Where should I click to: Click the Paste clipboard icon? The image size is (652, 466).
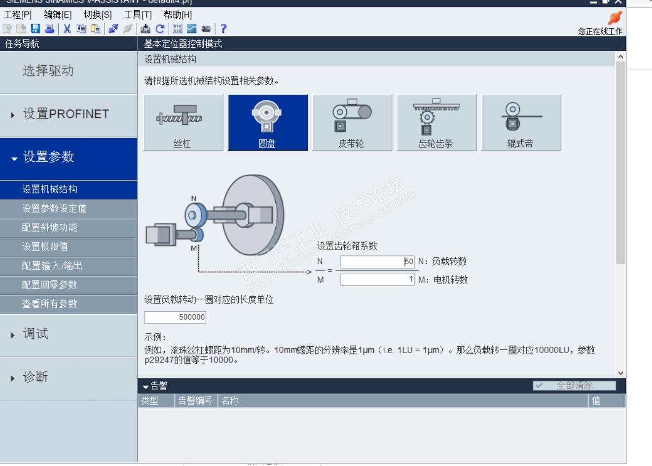click(95, 29)
